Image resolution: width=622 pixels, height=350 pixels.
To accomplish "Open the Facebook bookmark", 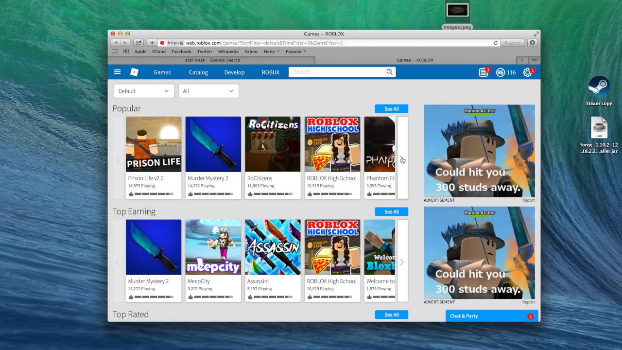I will [181, 52].
